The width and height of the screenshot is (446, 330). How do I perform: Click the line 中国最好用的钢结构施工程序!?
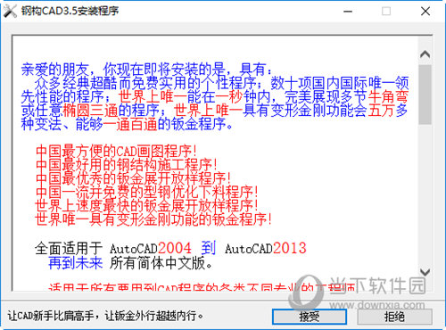pyautogui.click(x=127, y=164)
